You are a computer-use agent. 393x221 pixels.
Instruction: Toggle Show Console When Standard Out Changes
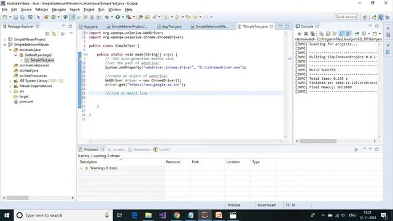tap(341, 34)
